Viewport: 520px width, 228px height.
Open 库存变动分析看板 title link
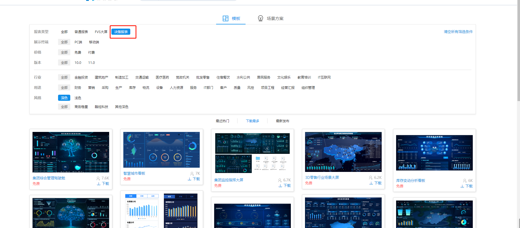(x=411, y=181)
